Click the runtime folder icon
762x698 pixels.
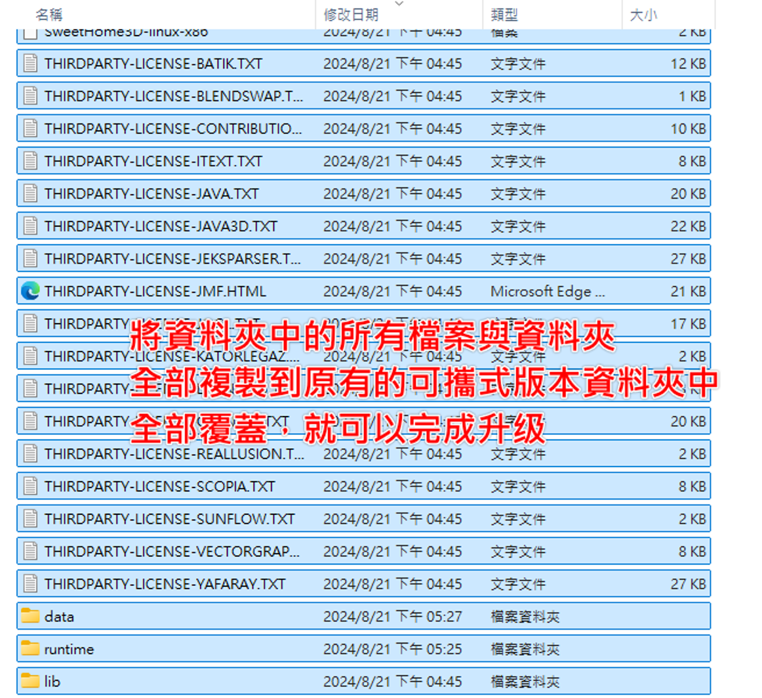[30, 648]
